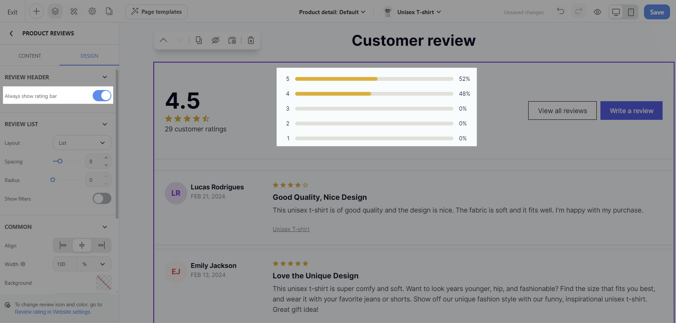Click the Write a review button
The height and width of the screenshot is (323, 676).
click(x=631, y=111)
